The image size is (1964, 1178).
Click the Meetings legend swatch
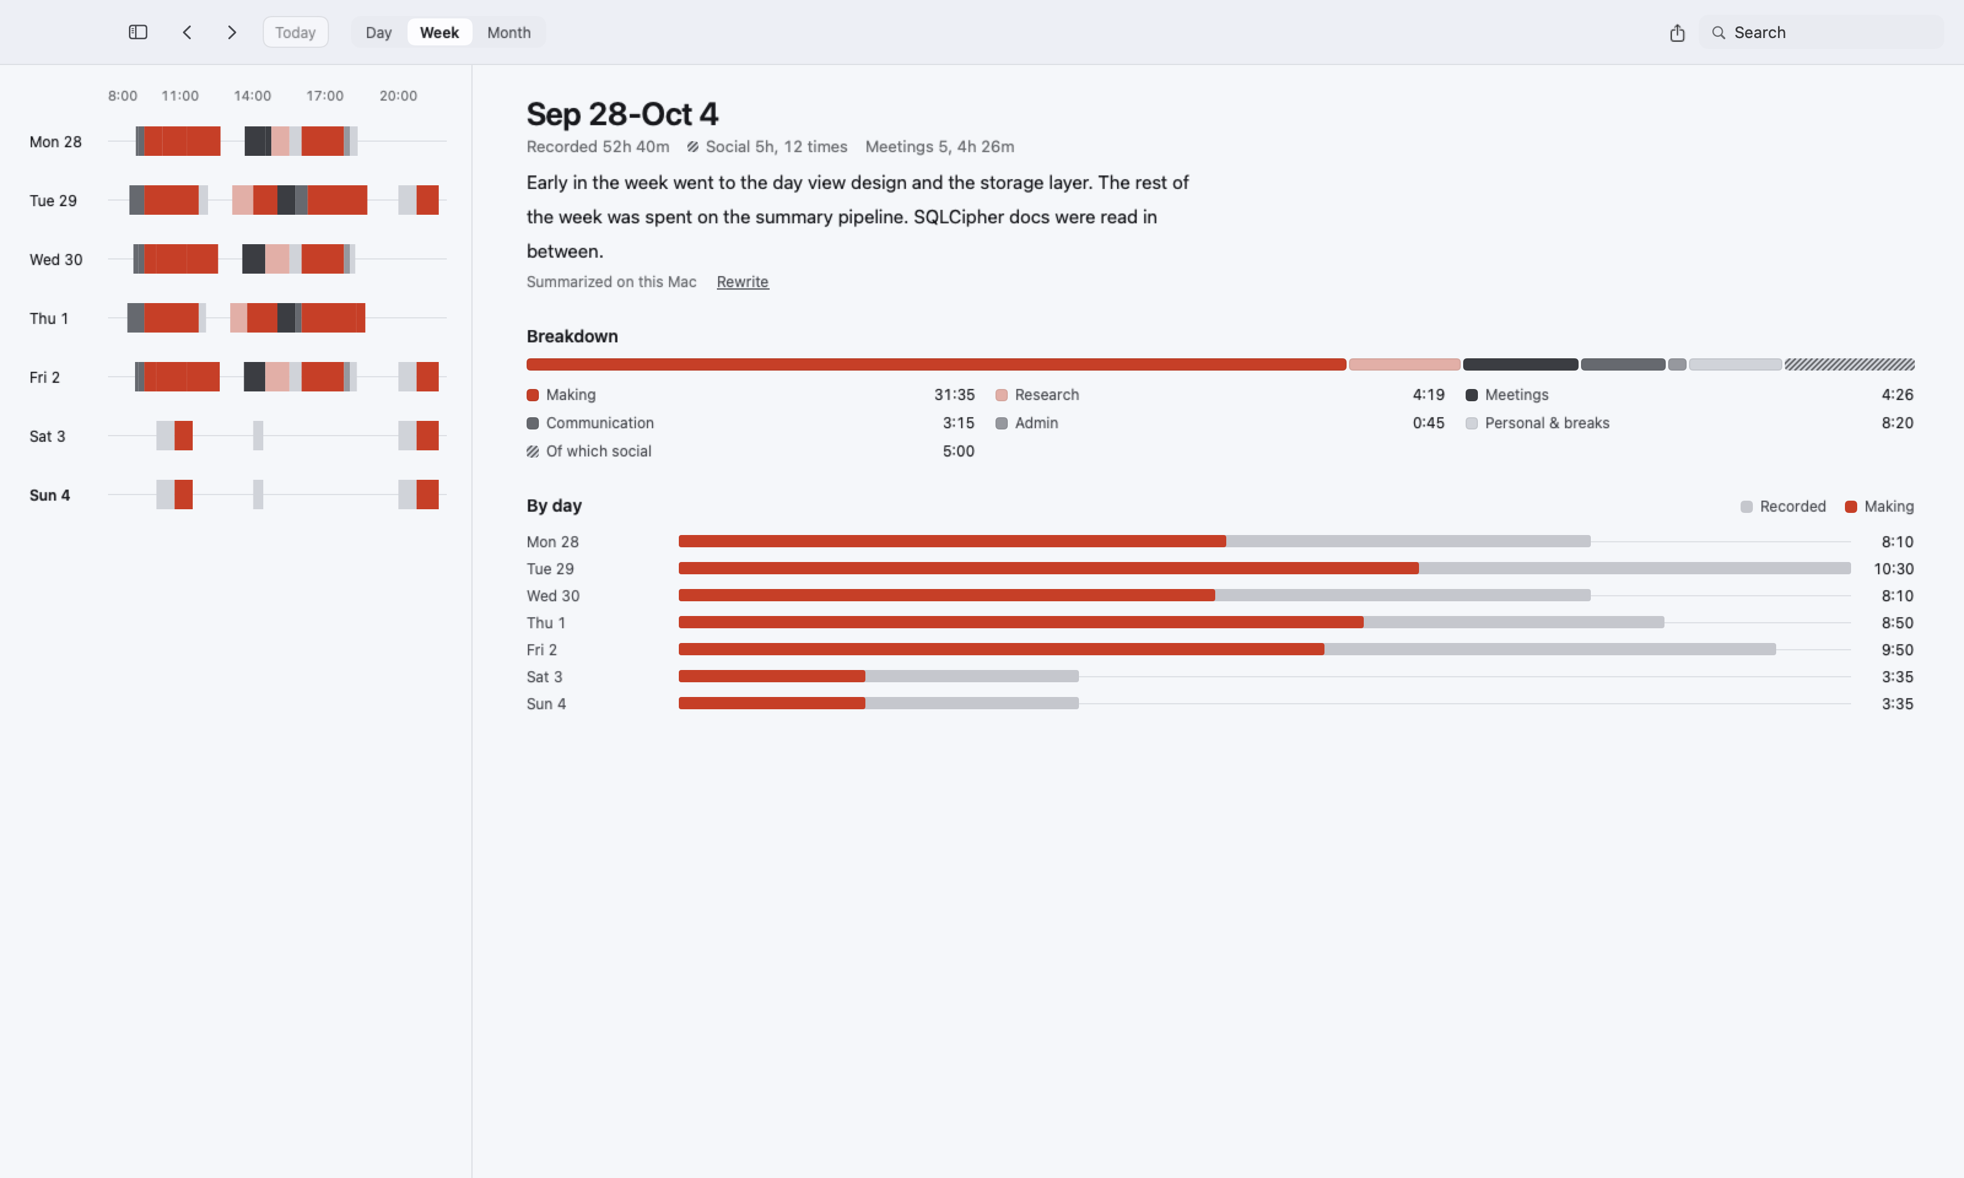(x=1472, y=395)
